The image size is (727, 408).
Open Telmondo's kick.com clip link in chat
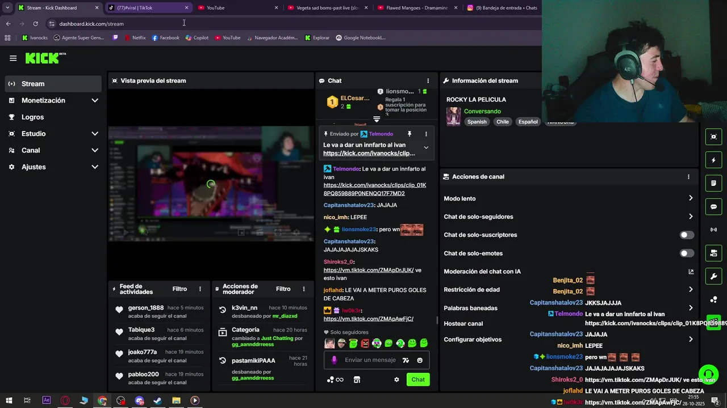(375, 189)
